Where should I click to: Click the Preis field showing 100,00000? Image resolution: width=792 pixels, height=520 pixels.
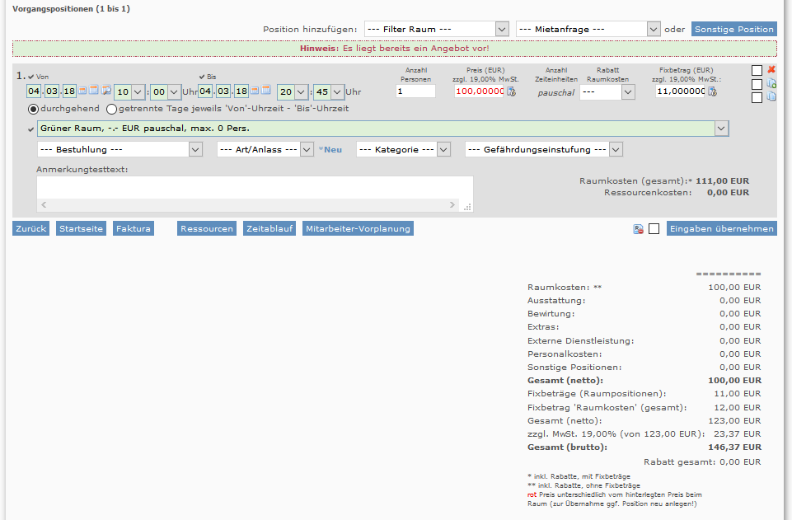point(480,91)
